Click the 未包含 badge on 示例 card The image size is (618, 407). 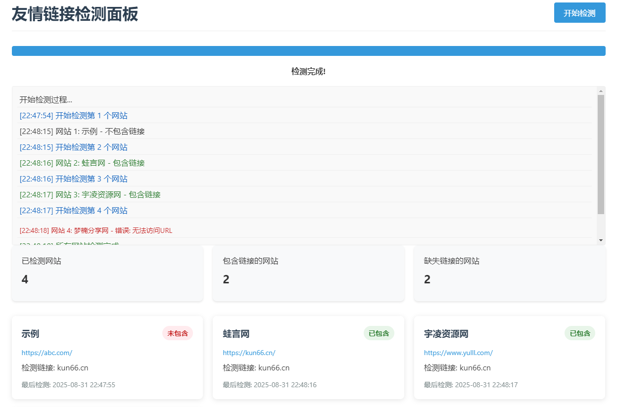pos(178,333)
